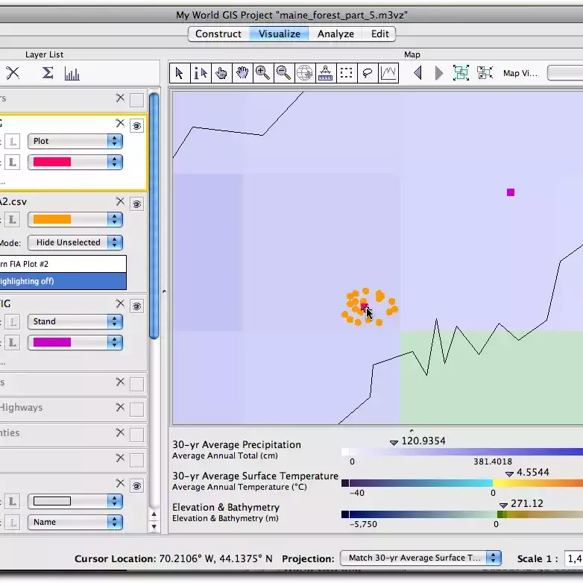Hide the layer set to Plot
Image resolution: width=583 pixels, height=583 pixels.
click(137, 126)
